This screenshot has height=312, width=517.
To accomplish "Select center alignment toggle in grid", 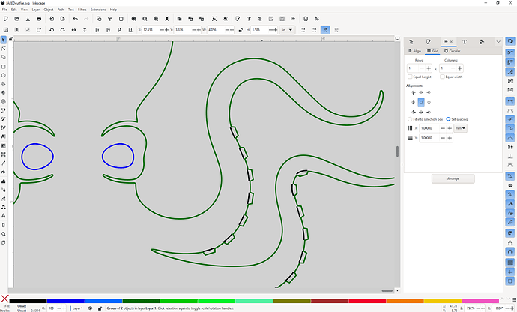I will pos(421,102).
